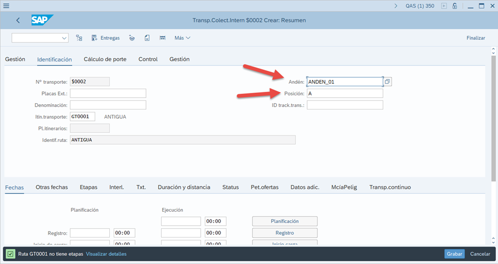Open the Visualizar detalles link
Image resolution: width=498 pixels, height=264 pixels.
coord(106,254)
